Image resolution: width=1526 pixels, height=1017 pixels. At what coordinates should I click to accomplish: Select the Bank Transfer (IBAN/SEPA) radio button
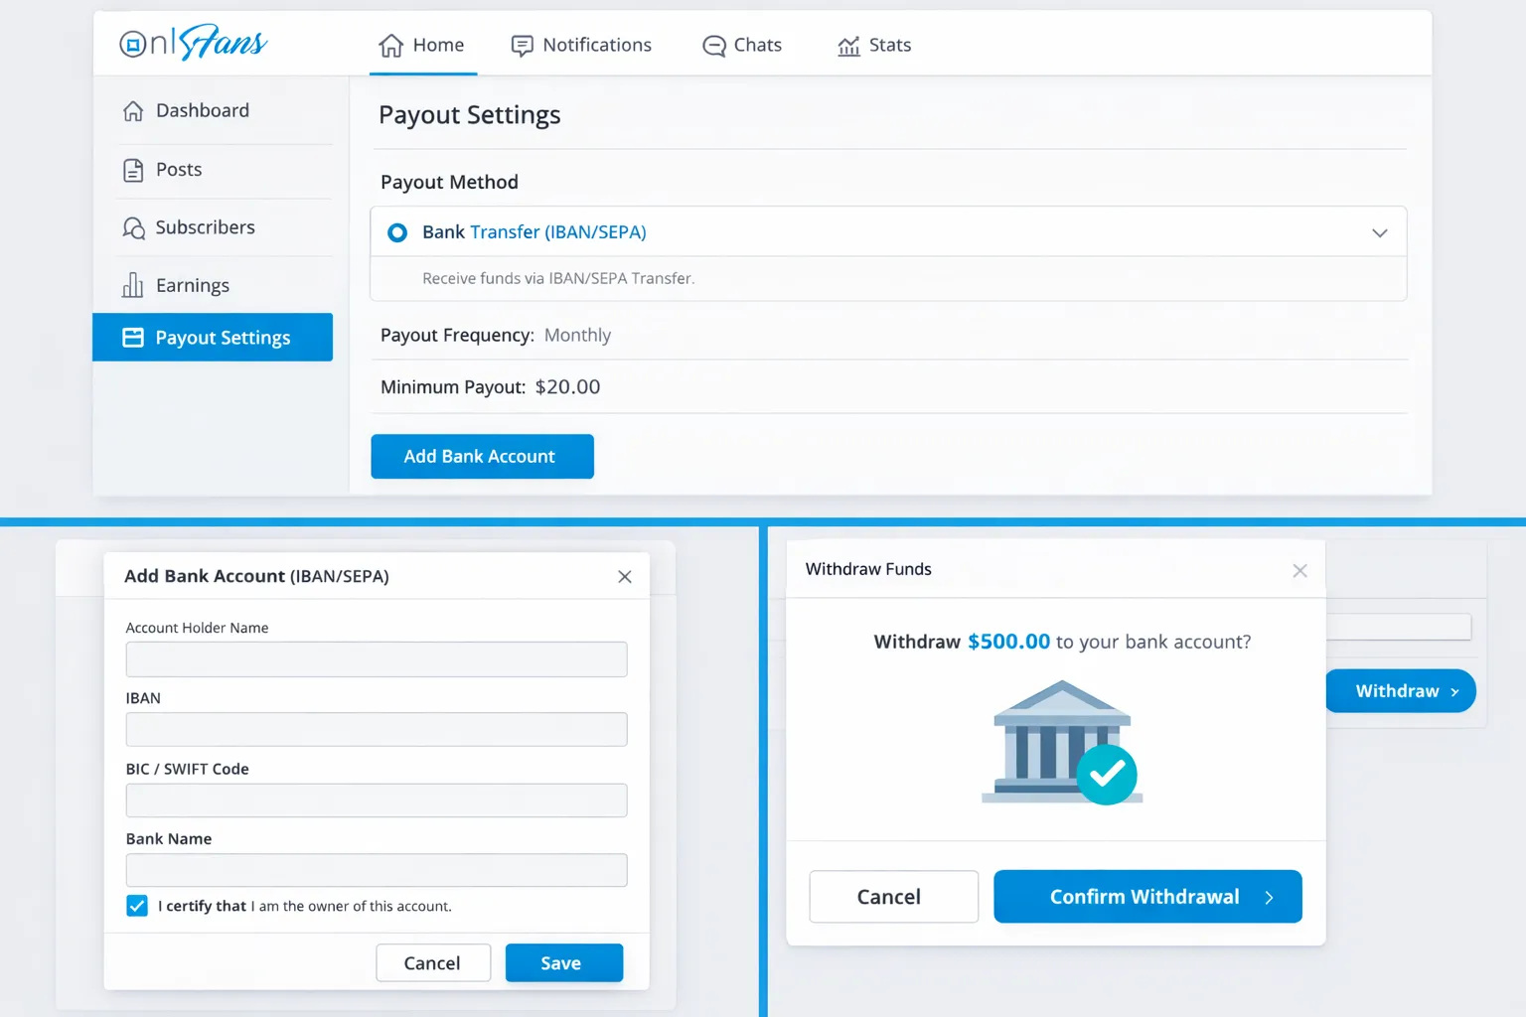click(397, 232)
